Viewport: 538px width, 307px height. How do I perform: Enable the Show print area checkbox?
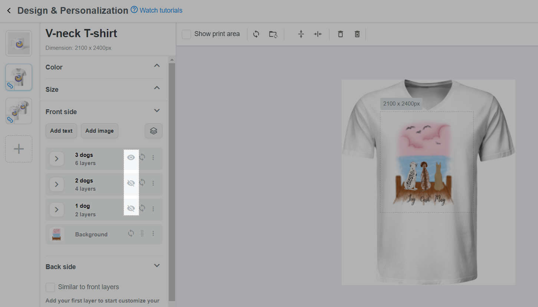point(187,34)
